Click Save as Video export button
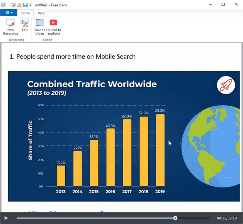The height and width of the screenshot is (224, 243). pos(40,27)
